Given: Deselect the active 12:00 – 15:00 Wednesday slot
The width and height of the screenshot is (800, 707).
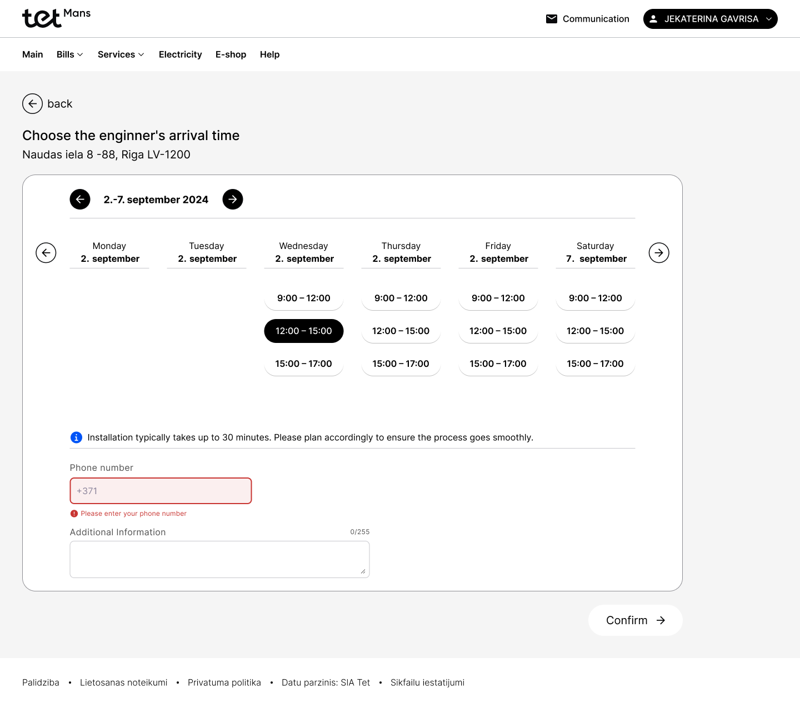Looking at the screenshot, I should [x=304, y=331].
